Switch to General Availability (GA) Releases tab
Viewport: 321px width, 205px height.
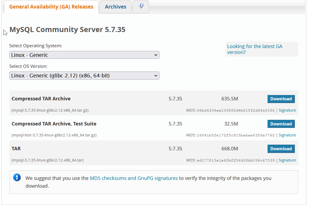tap(51, 7)
